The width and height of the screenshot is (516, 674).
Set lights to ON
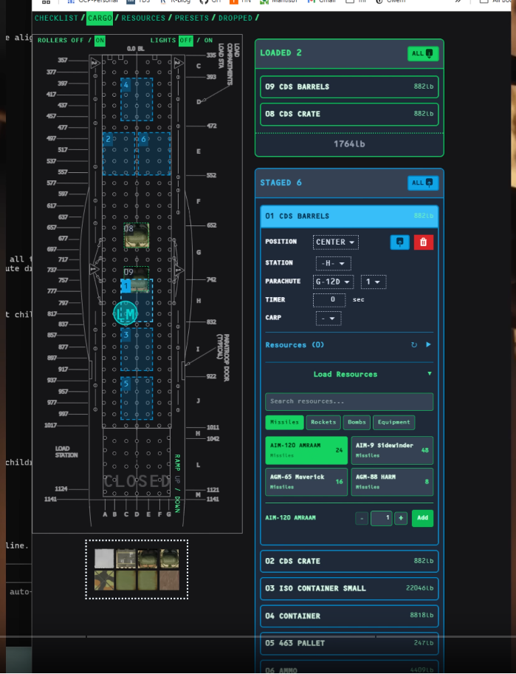click(x=208, y=40)
